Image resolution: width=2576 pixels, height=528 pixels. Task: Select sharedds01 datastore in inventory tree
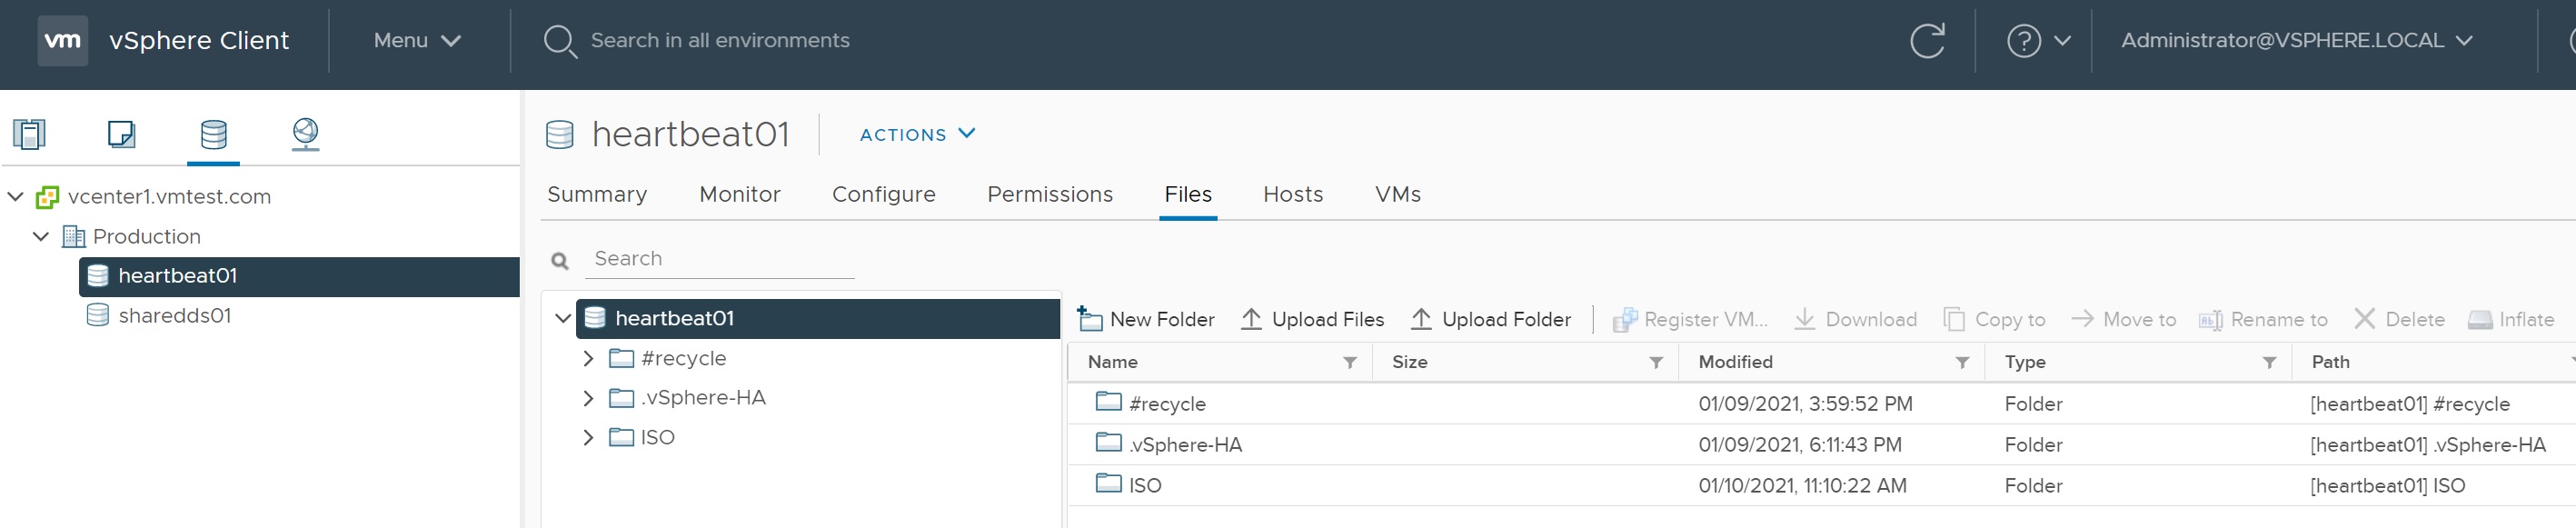[174, 316]
